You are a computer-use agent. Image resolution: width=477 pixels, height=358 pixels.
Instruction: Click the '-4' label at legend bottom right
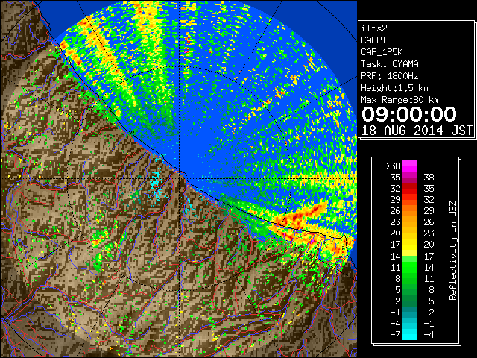pyautogui.click(x=429, y=335)
